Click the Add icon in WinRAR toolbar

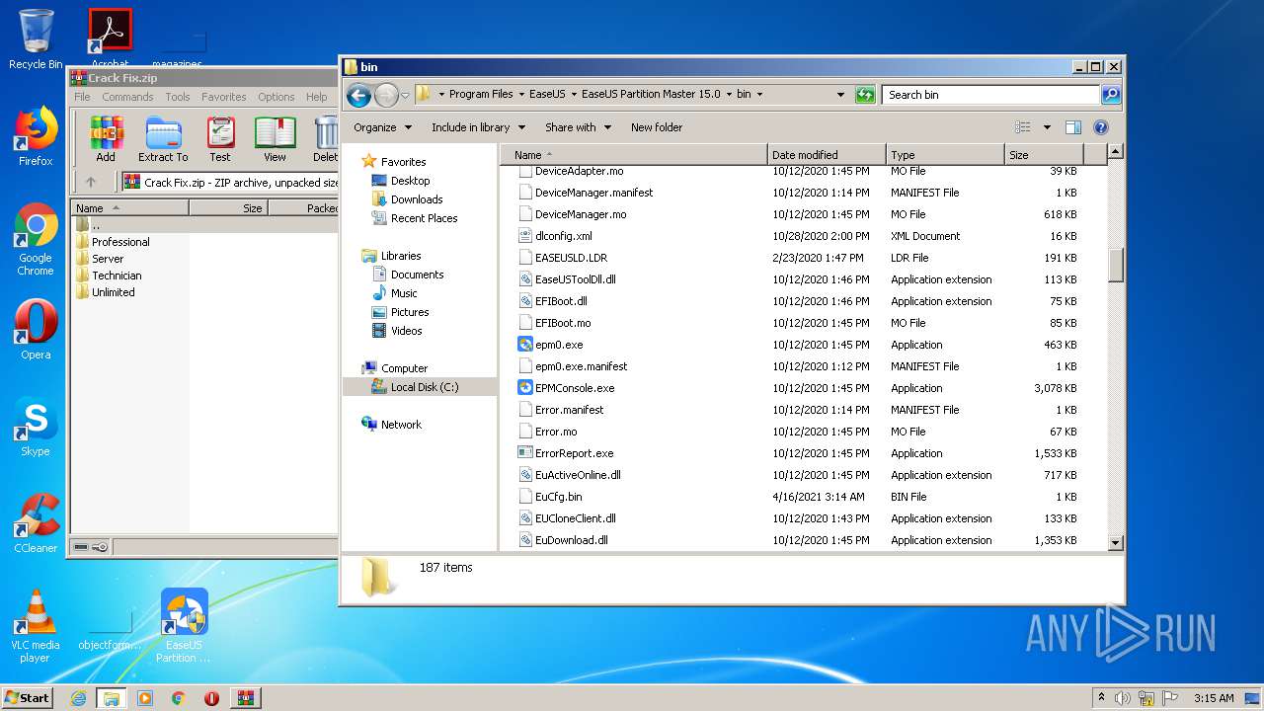[x=106, y=139]
